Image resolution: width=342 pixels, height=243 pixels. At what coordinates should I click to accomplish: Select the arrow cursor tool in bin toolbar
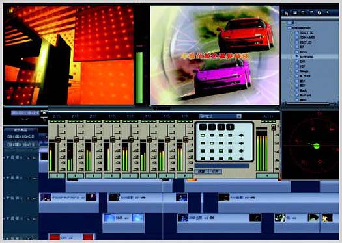click(287, 13)
